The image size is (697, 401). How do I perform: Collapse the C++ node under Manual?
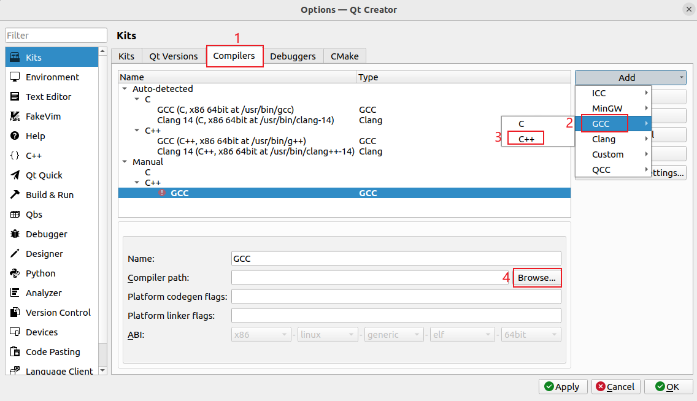[137, 183]
